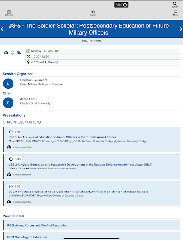Go to previous session with left arrow
This screenshot has width=183, height=240.
(x=2, y=29)
